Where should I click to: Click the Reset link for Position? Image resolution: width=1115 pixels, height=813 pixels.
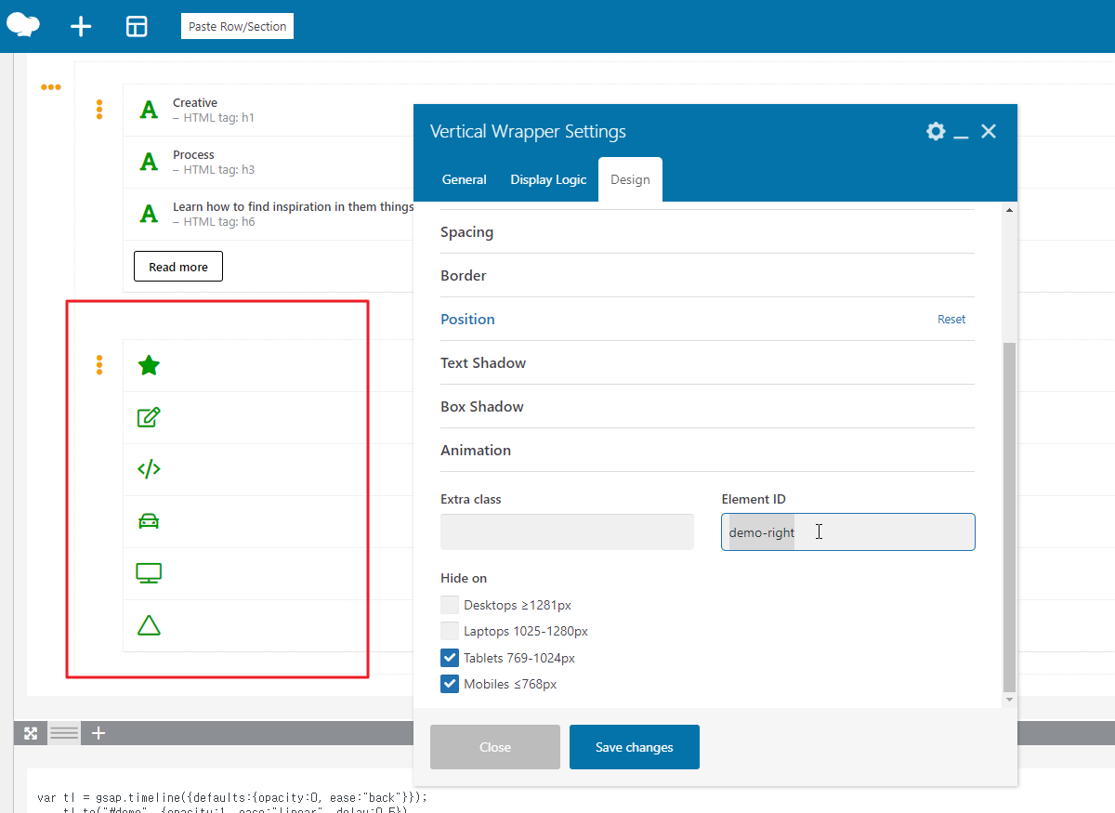coord(951,319)
